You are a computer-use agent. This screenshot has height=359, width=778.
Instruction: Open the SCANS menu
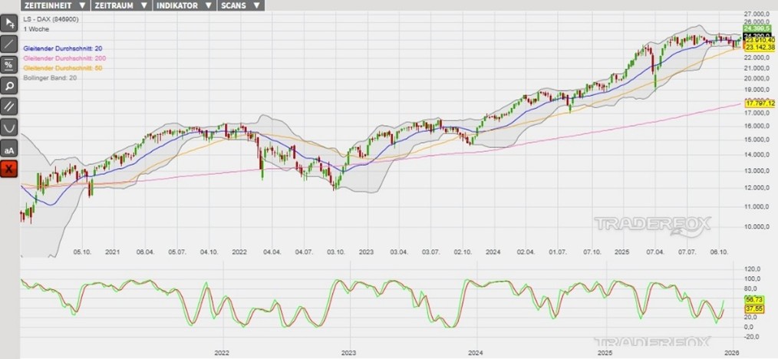pos(239,5)
